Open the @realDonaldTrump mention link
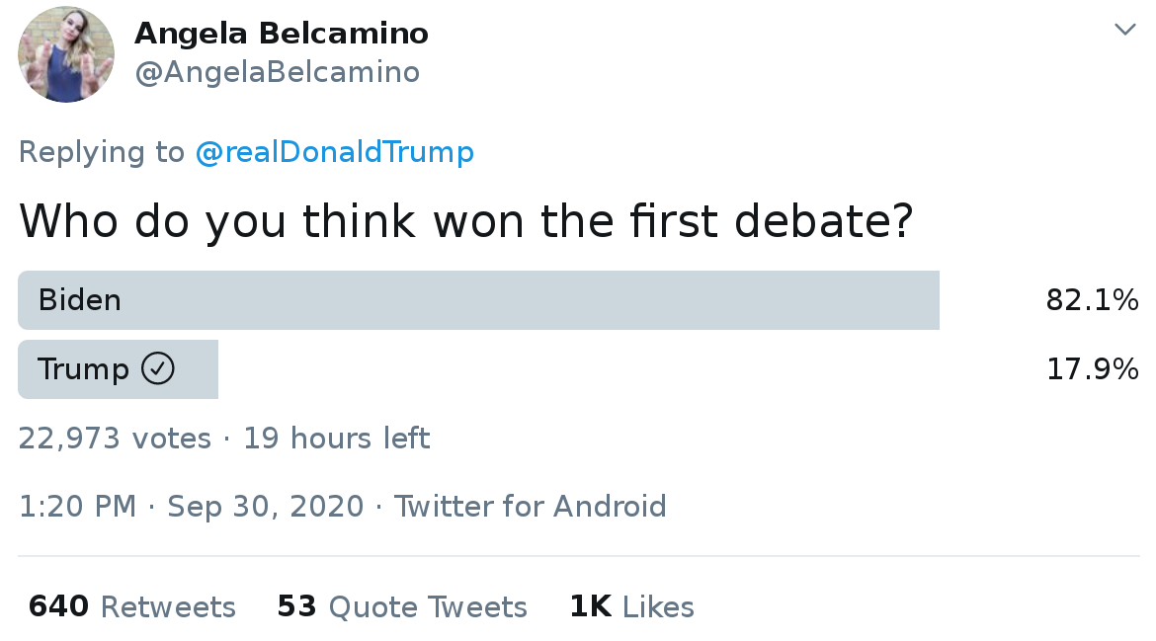The width and height of the screenshot is (1156, 641). (x=334, y=152)
